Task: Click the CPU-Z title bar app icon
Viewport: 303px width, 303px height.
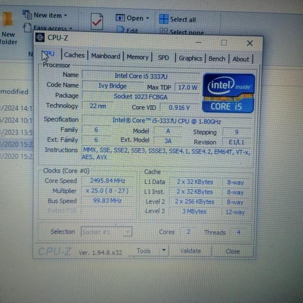Action: (40, 37)
